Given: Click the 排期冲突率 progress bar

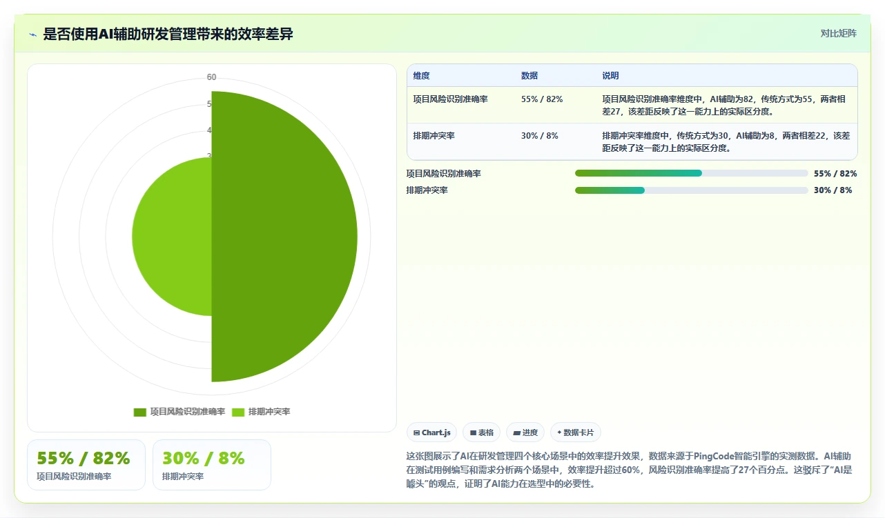Looking at the screenshot, I should pos(691,190).
